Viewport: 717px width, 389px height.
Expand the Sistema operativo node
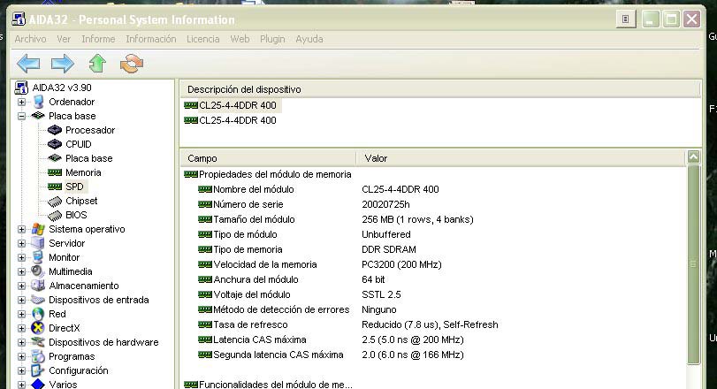point(21,229)
